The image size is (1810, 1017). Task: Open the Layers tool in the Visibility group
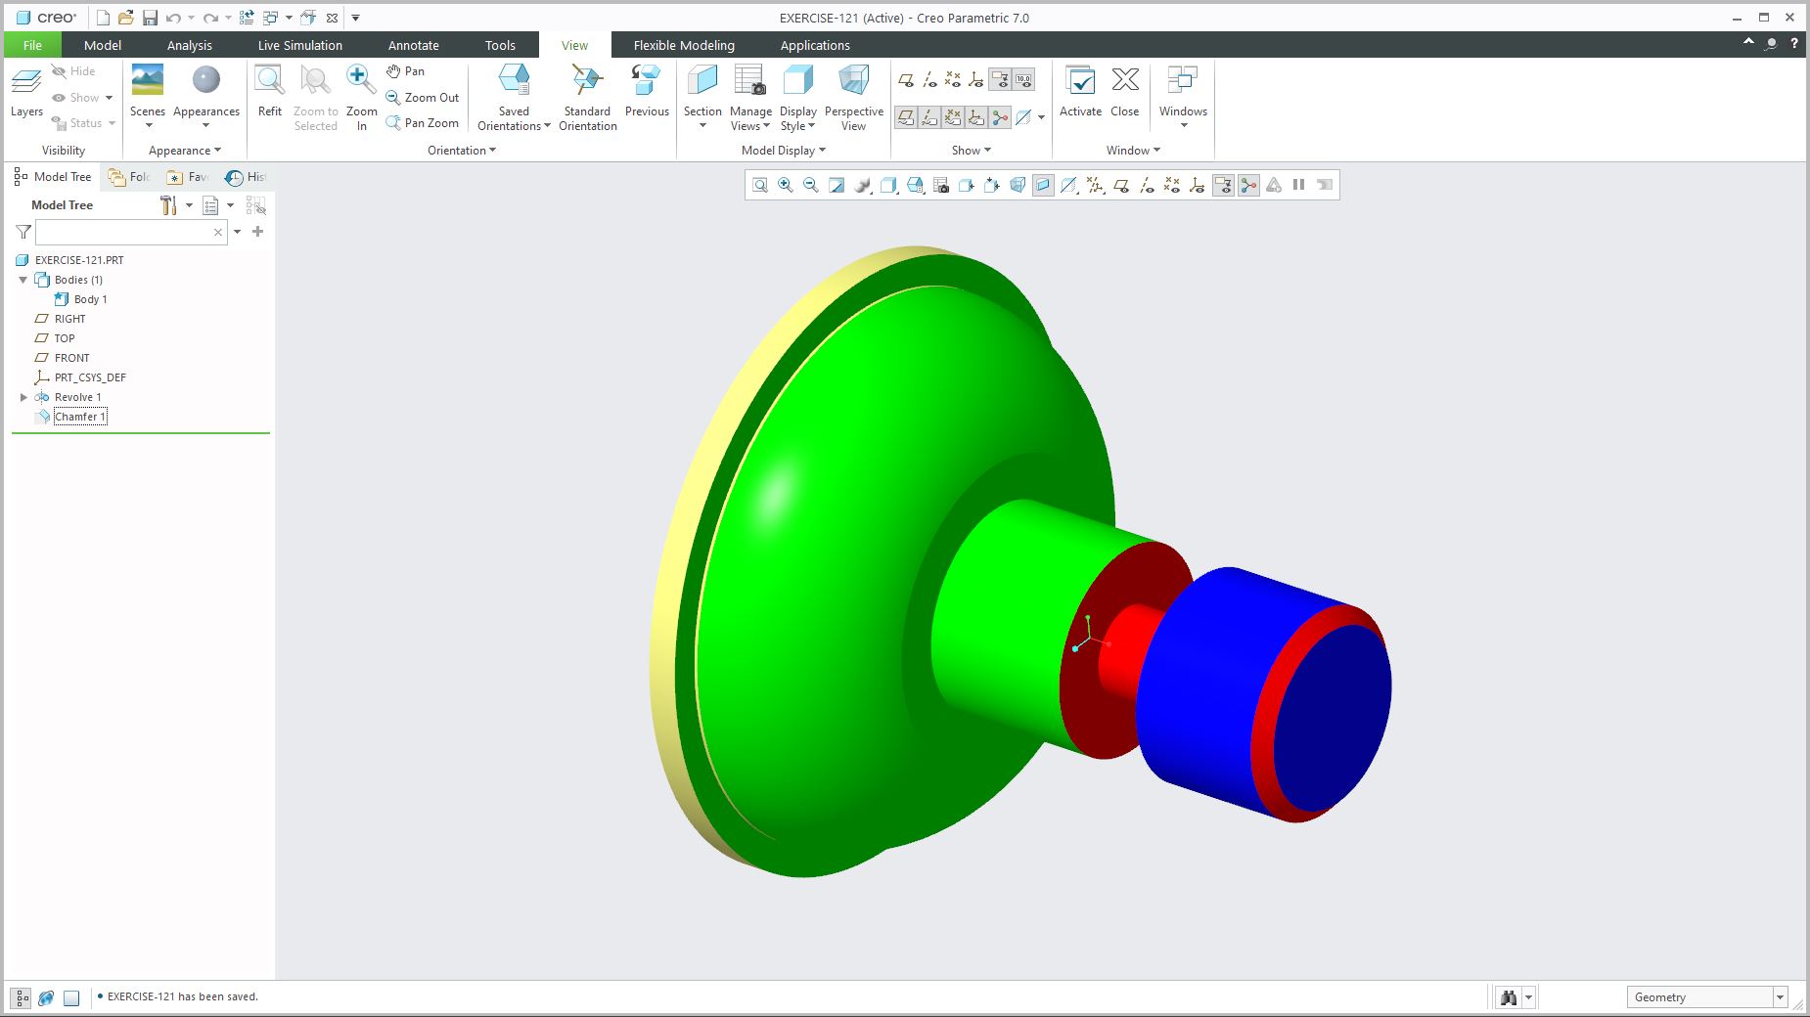[26, 92]
